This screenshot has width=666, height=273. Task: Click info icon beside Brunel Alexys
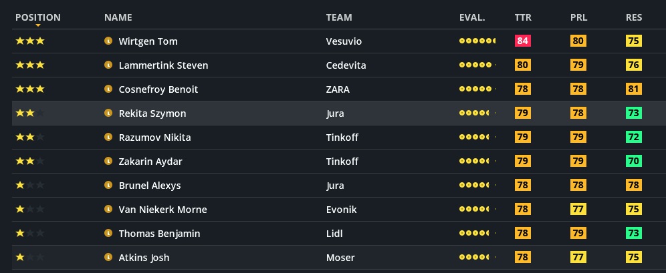[x=108, y=186]
